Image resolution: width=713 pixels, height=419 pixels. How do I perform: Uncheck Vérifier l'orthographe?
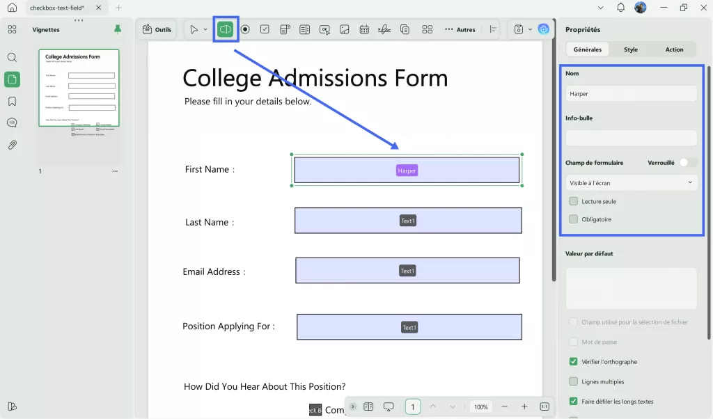[574, 362]
